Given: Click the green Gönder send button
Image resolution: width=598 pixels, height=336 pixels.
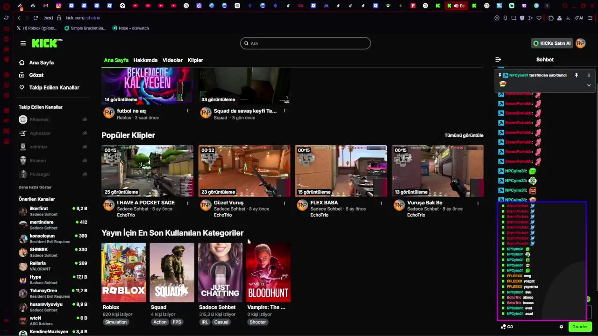Looking at the screenshot, I should pyautogui.click(x=580, y=327).
